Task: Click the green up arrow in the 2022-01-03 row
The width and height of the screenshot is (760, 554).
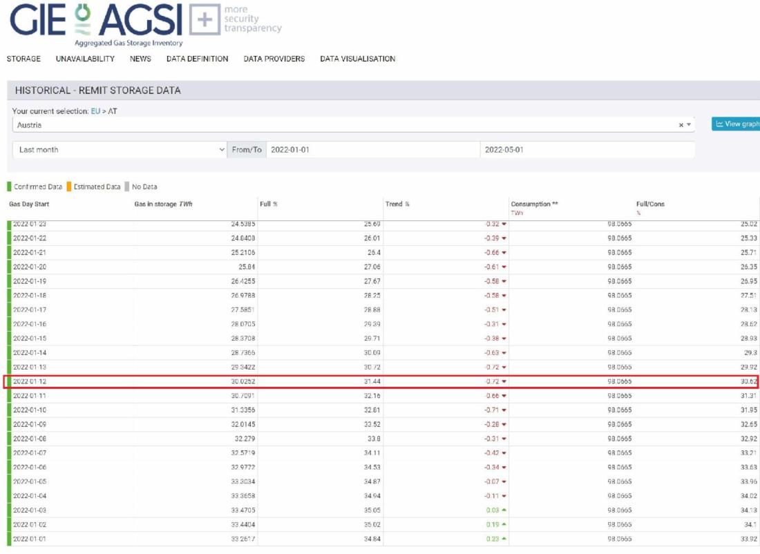Action: [504, 510]
